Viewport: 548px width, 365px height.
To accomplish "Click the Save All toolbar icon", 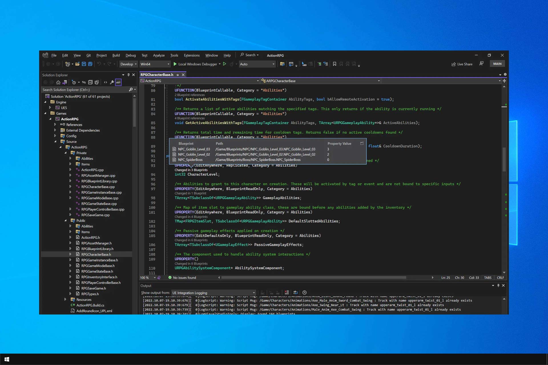I will coord(90,64).
